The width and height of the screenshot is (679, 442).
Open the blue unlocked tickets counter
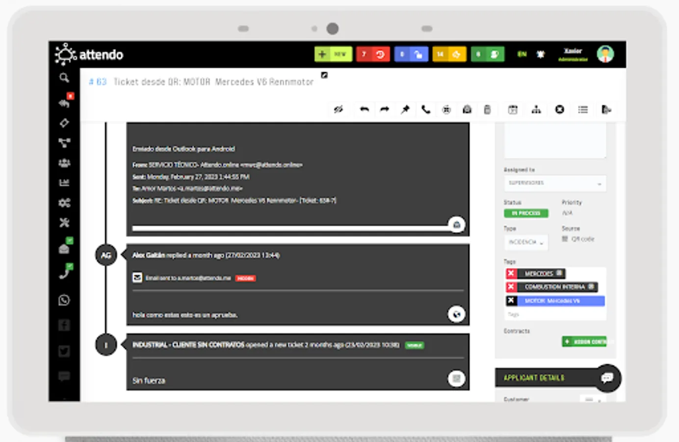coord(411,54)
